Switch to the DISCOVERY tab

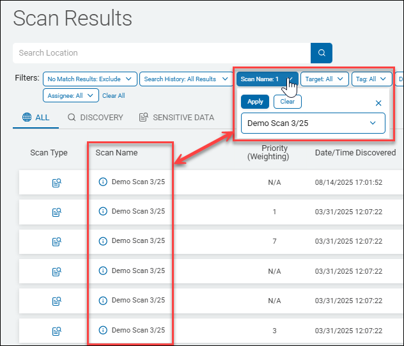pyautogui.click(x=95, y=118)
